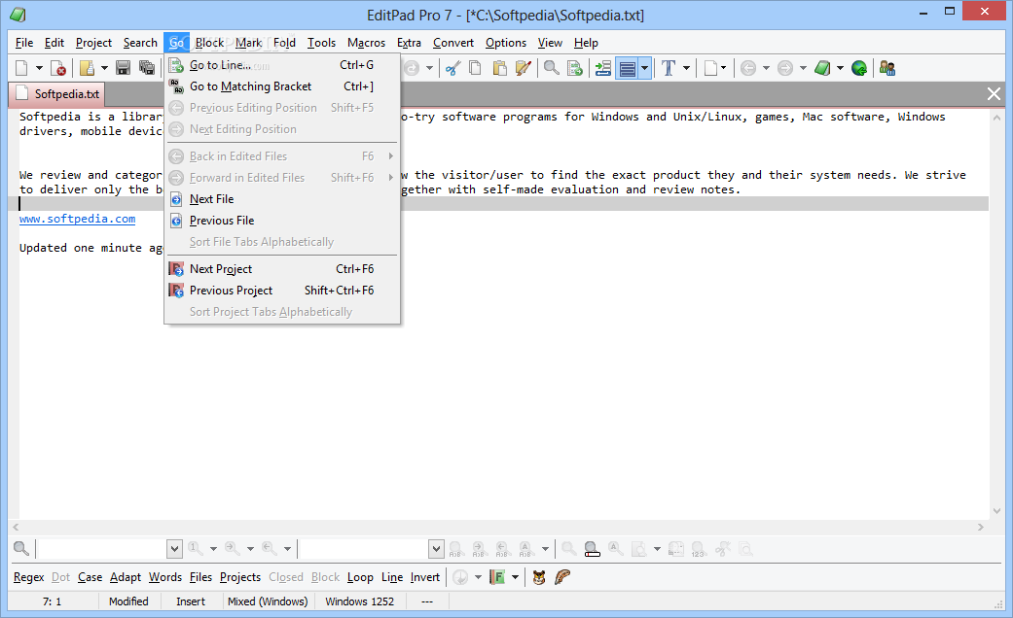This screenshot has height=618, width=1013.
Task: Open dropdown arrow next to New file icon
Action: click(39, 68)
